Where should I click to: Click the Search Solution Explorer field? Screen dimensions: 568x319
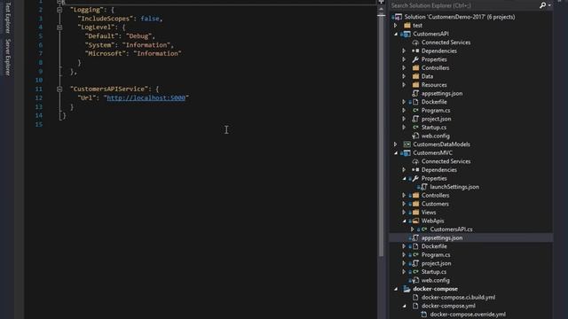pos(463,5)
